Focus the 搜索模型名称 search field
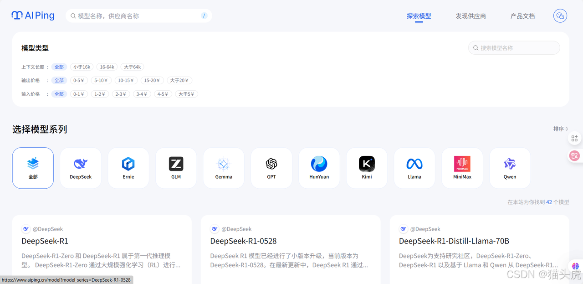This screenshot has height=284, width=583. (514, 48)
